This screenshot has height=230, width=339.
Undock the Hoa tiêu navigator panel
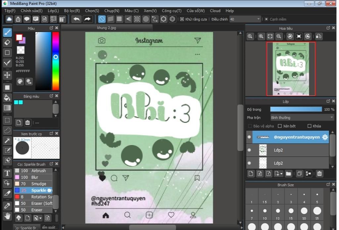[x=328, y=28]
